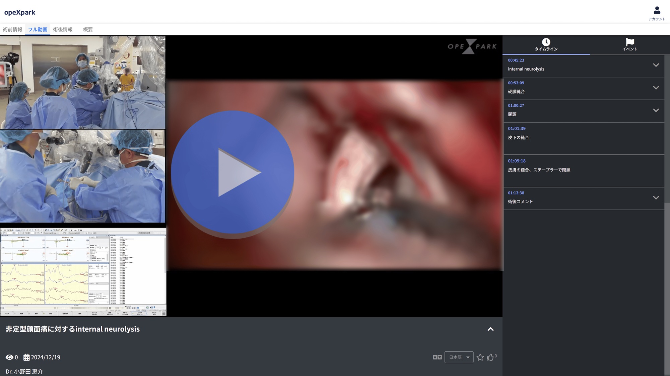
Task: Switch to イベント flag tab
Action: point(630,45)
